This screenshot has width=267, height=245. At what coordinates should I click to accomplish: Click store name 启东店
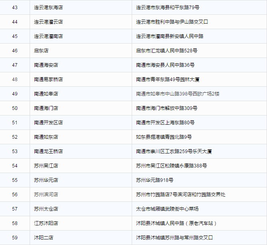pos(41,51)
